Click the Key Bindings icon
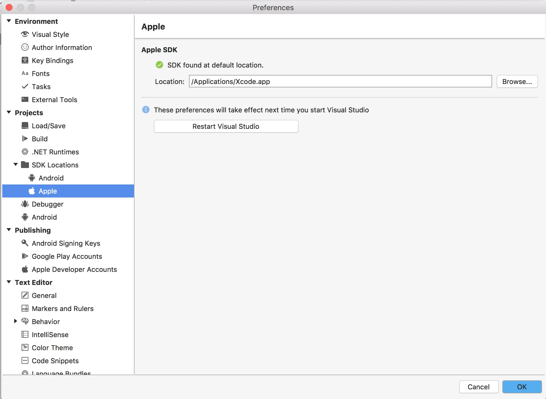 pos(25,60)
